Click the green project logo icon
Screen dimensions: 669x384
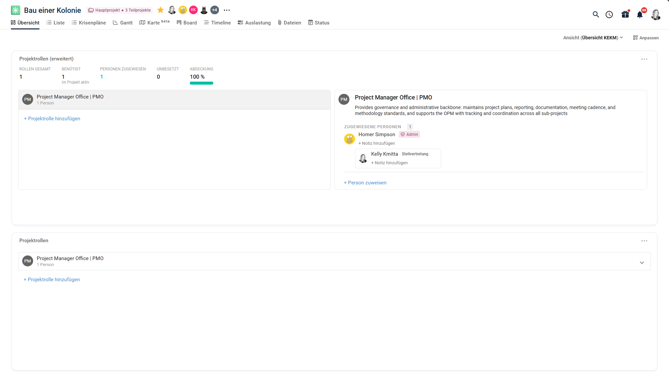[16, 10]
